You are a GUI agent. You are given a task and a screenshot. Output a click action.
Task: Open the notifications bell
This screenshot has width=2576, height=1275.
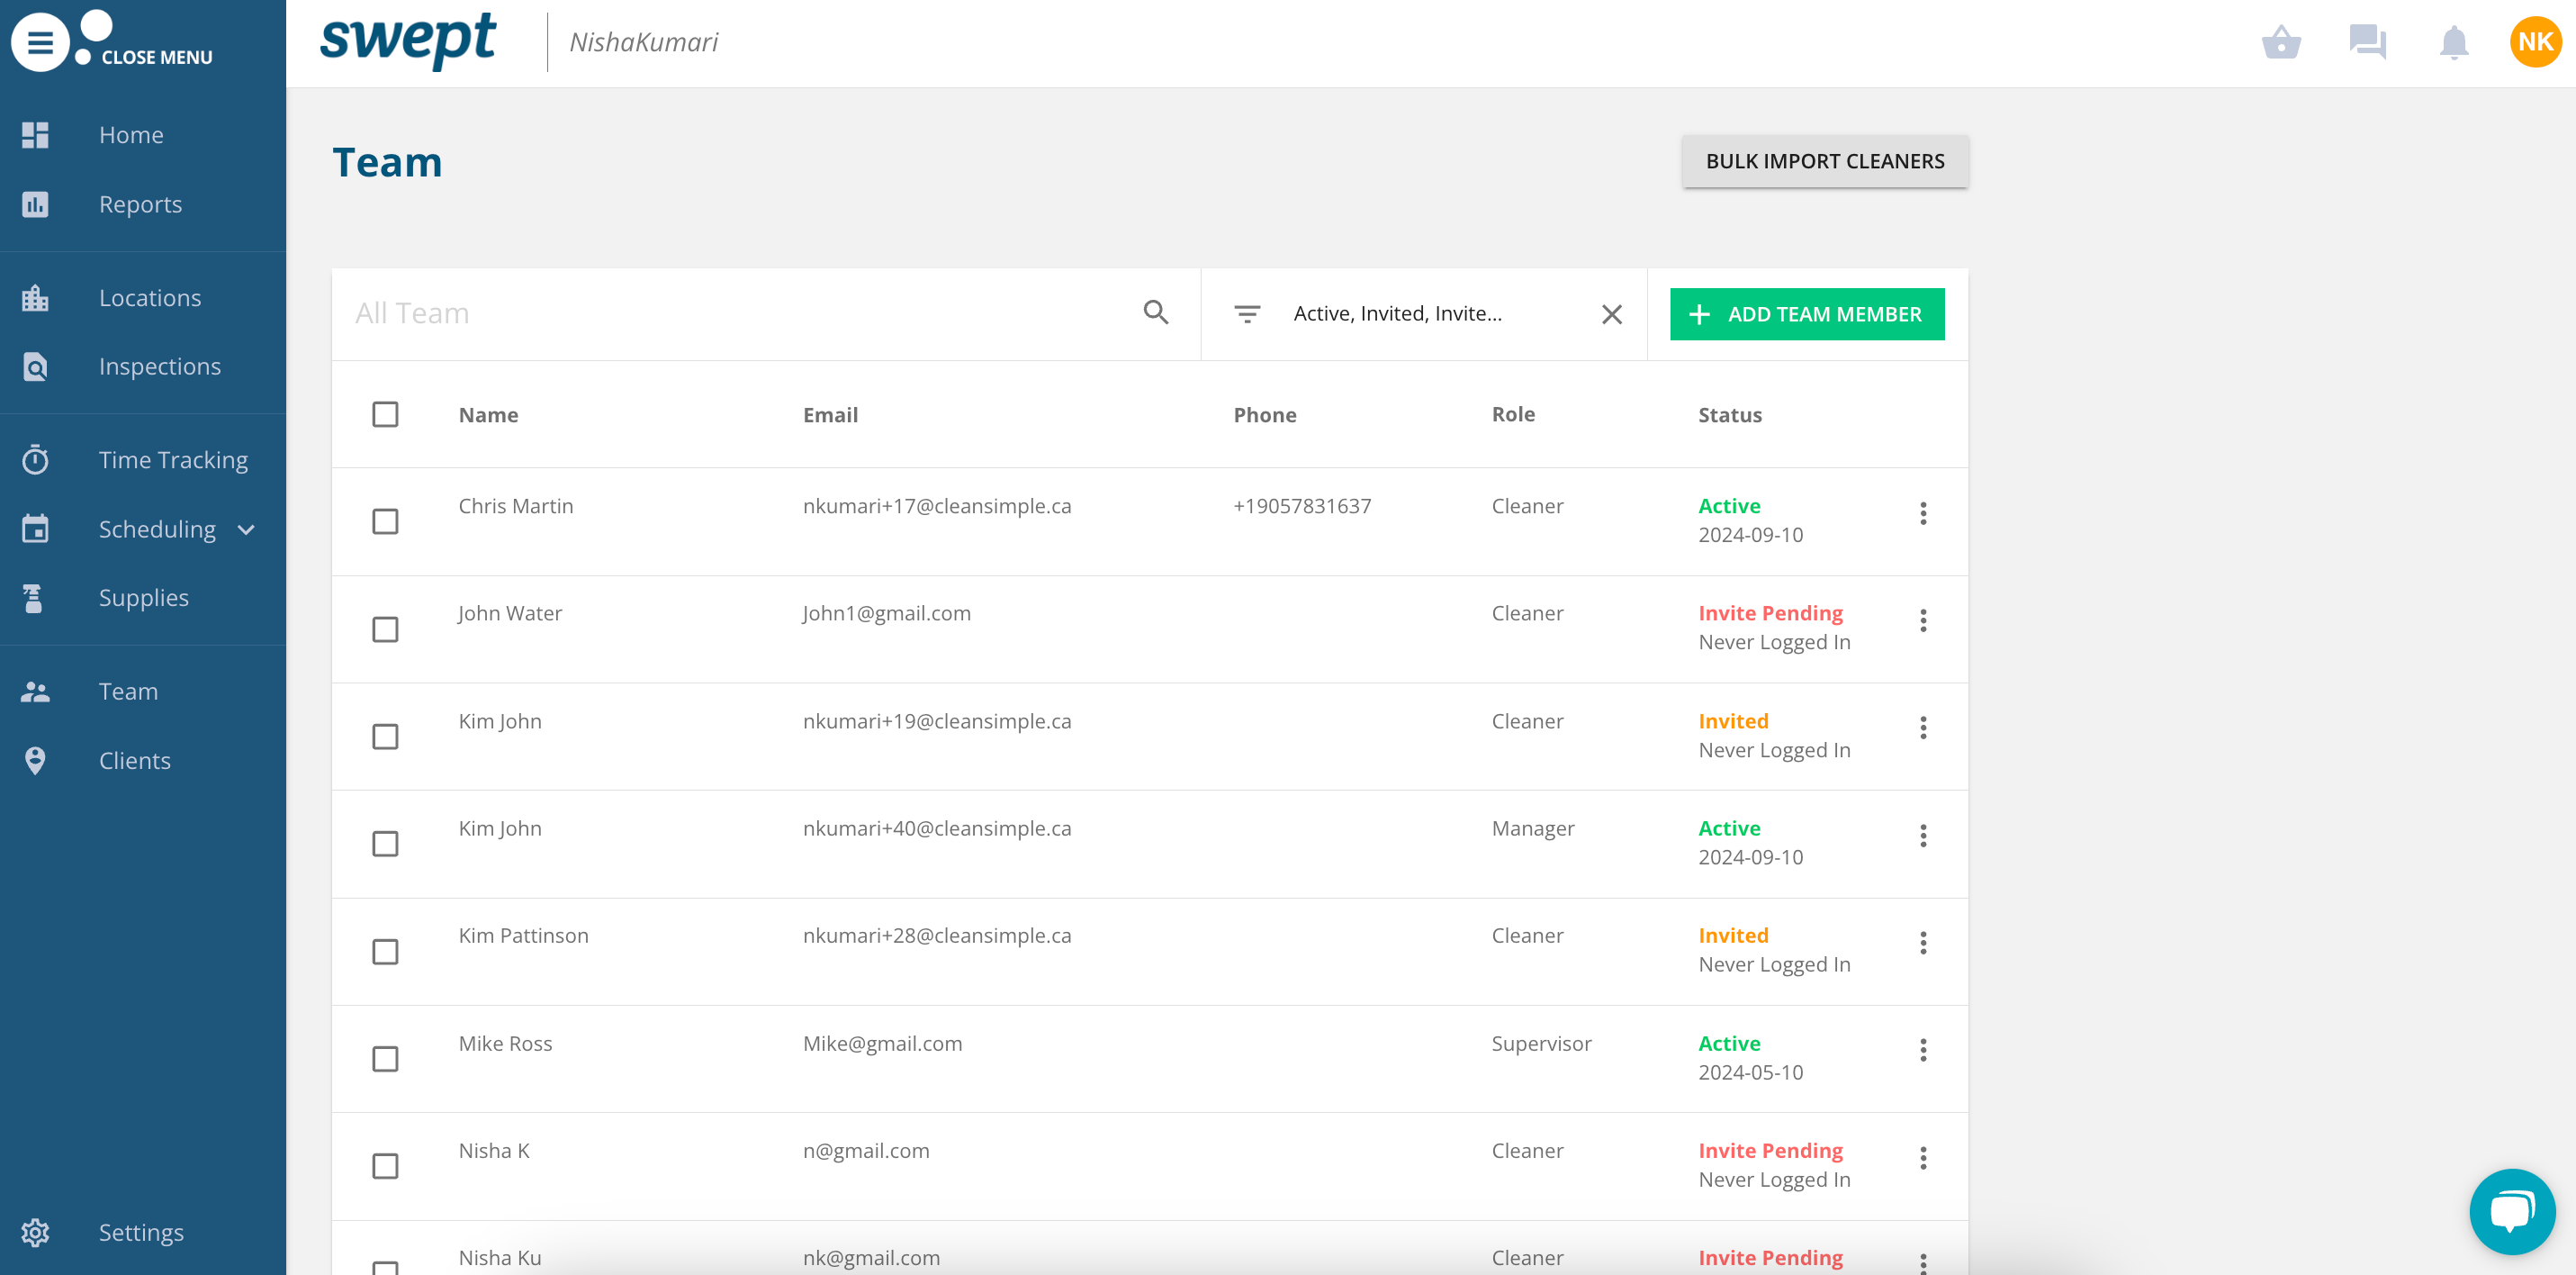tap(2453, 42)
